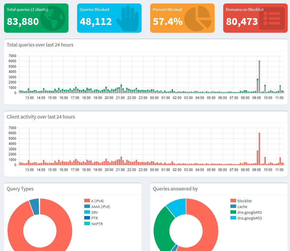Click the 83,880 total queries value
Image resolution: width=290 pixels, height=251 pixels.
(x=23, y=22)
